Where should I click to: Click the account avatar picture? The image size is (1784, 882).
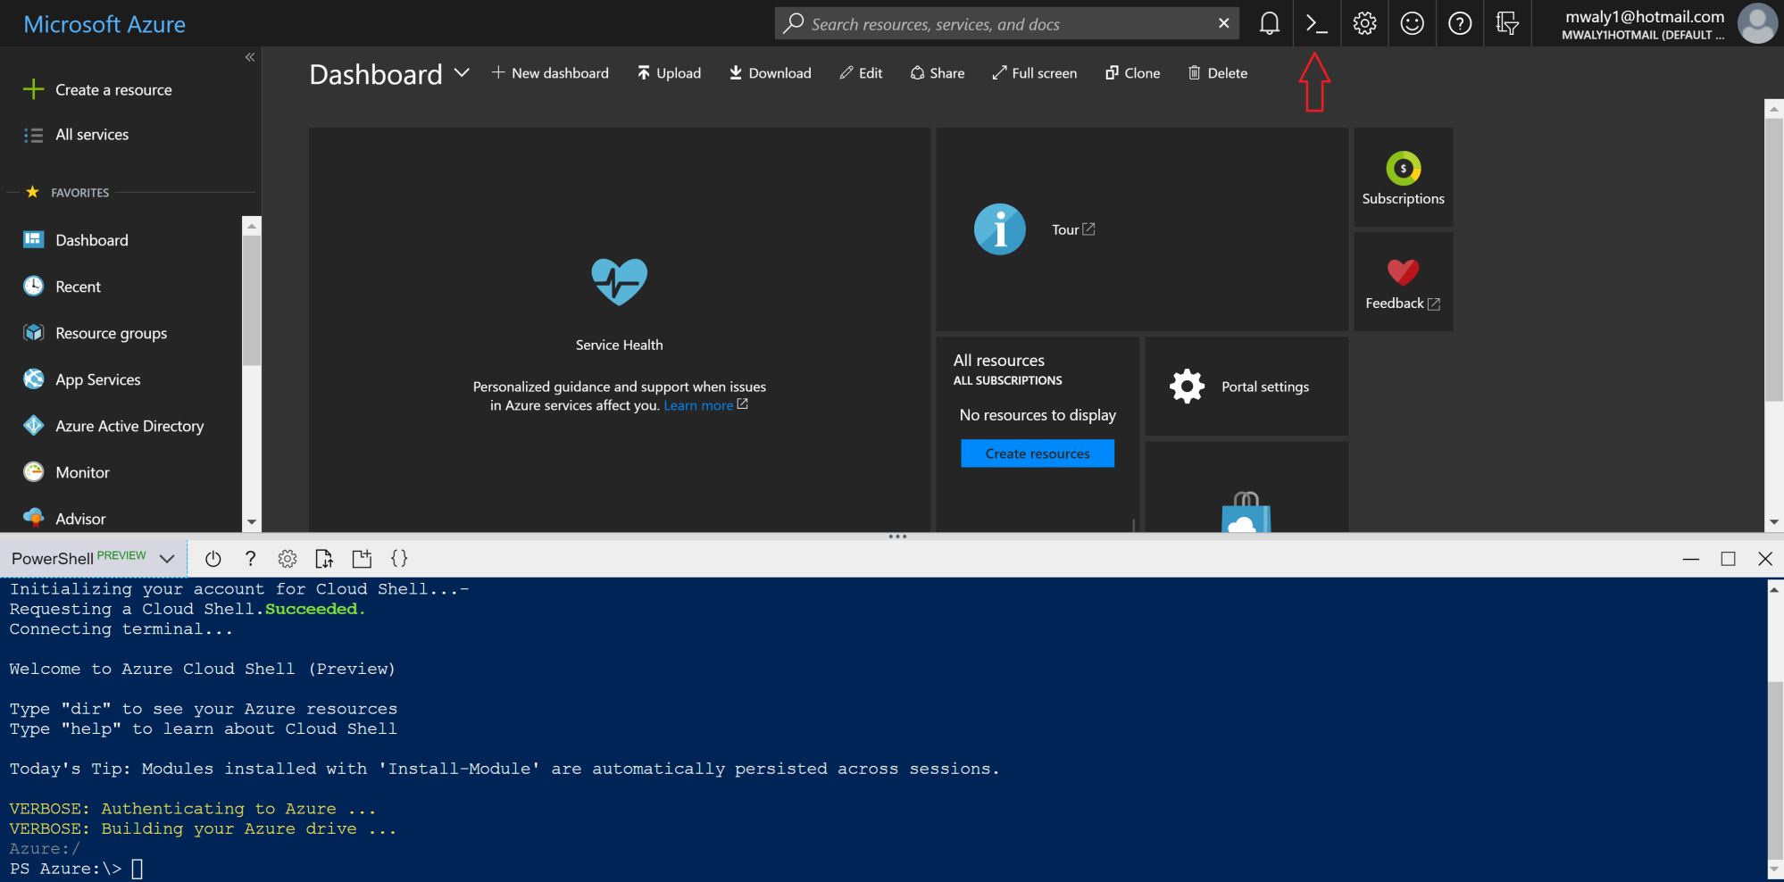pyautogui.click(x=1757, y=23)
